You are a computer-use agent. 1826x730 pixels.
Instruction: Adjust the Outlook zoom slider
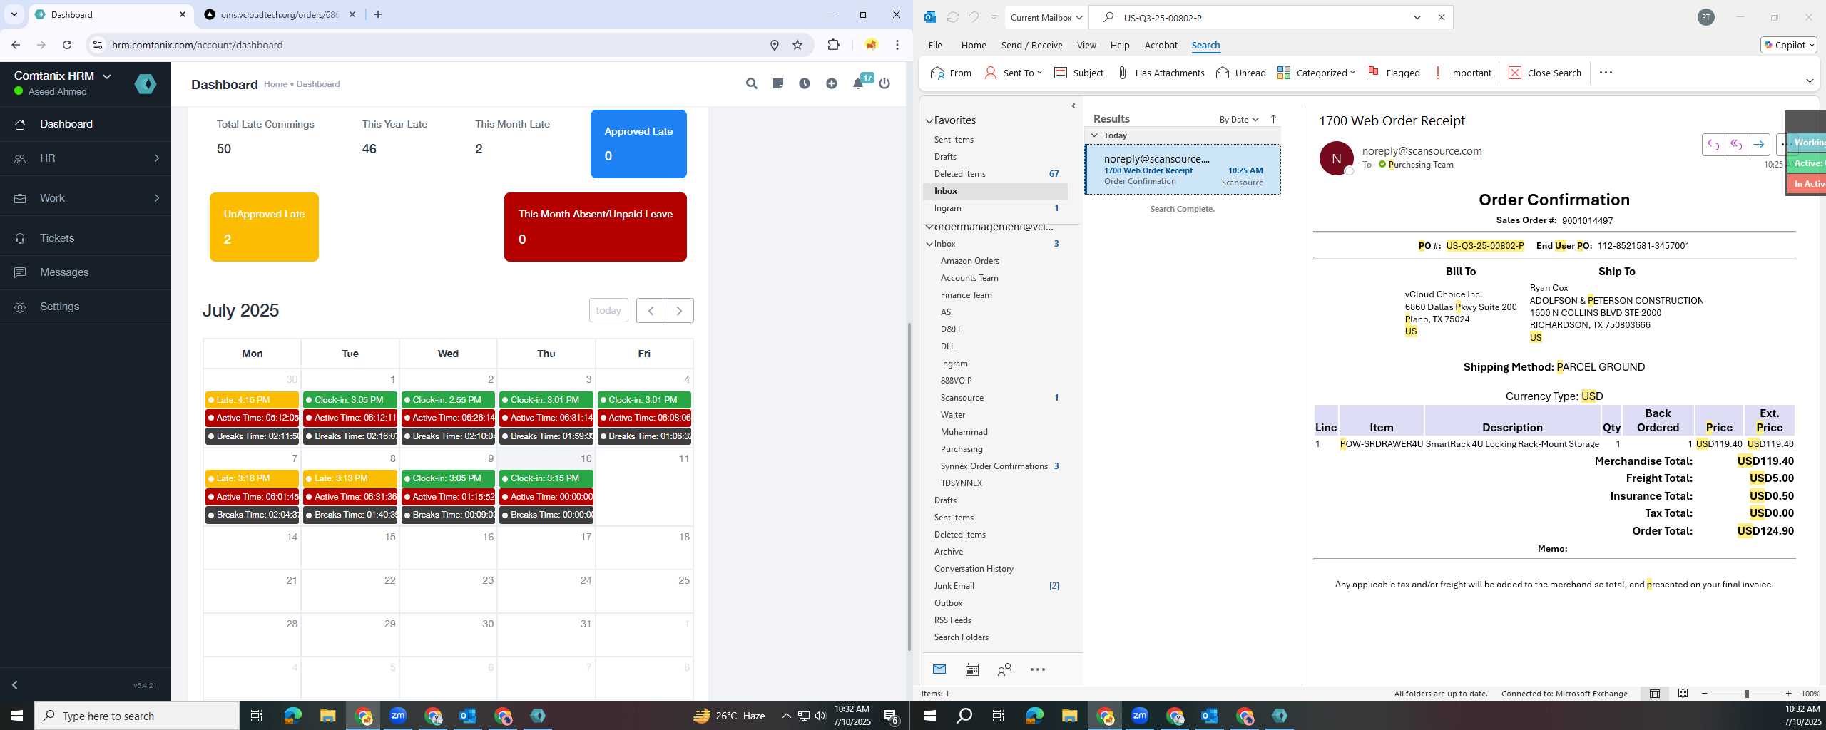pos(1747,694)
